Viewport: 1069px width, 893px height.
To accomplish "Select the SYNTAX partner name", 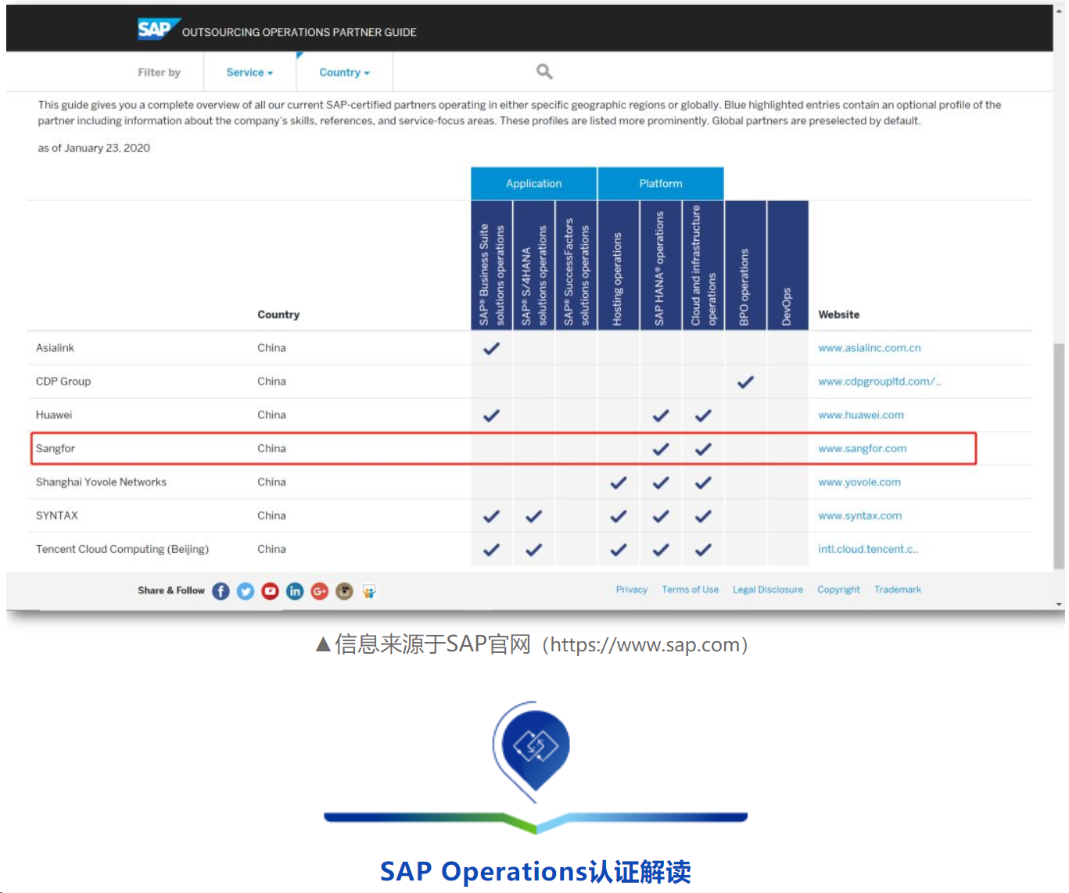I will [57, 516].
